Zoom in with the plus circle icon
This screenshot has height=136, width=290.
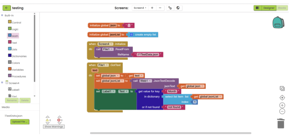[282, 105]
